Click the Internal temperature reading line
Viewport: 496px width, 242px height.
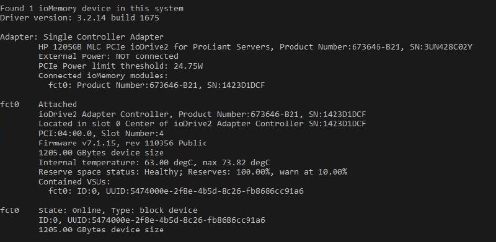click(154, 162)
